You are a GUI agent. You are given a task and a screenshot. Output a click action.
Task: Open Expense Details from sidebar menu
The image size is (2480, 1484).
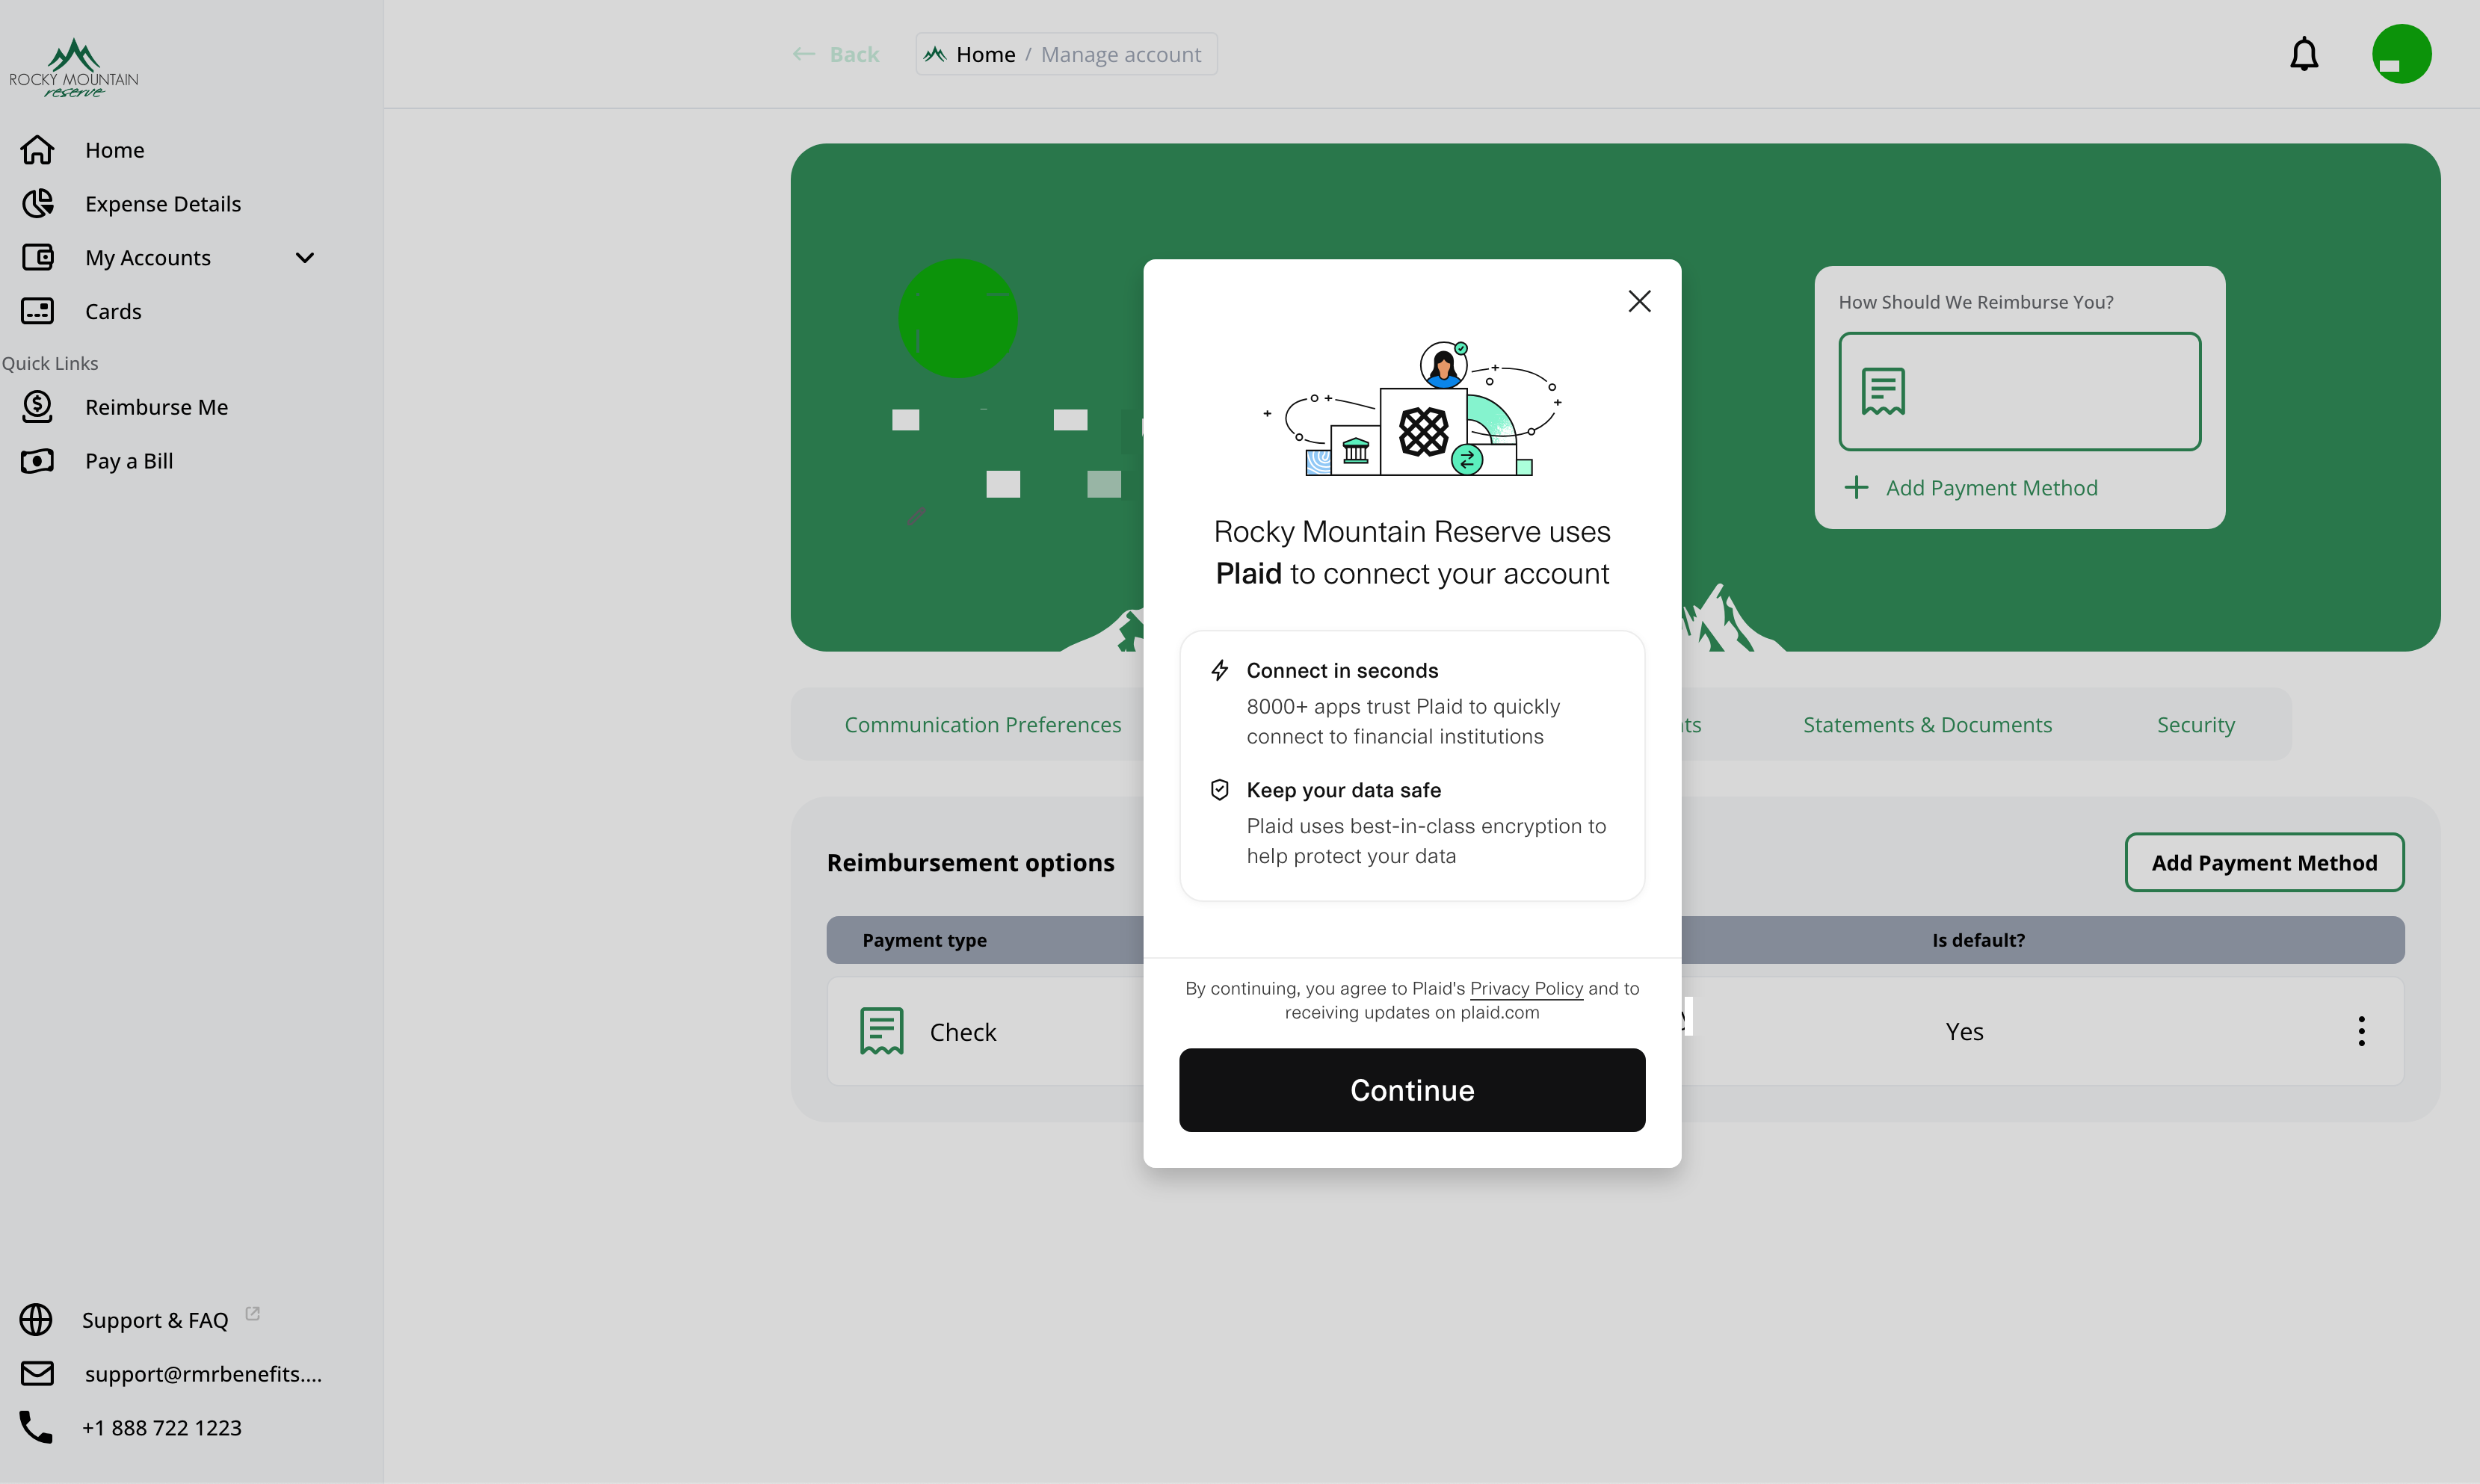[x=163, y=204]
